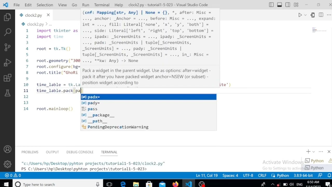Image resolution: width=332 pixels, height=187 pixels.
Task: Select the second Python terminal instance
Action: [316, 168]
